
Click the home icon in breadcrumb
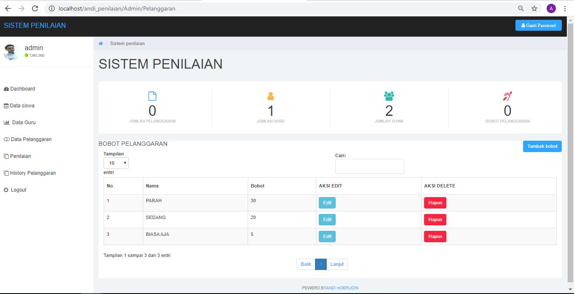coord(101,44)
